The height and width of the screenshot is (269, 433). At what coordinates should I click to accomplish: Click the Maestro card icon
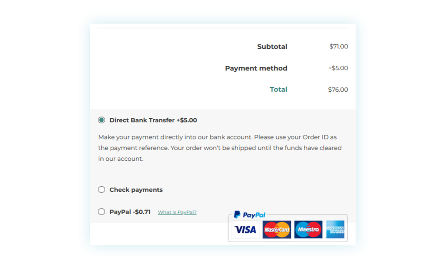pos(308,229)
